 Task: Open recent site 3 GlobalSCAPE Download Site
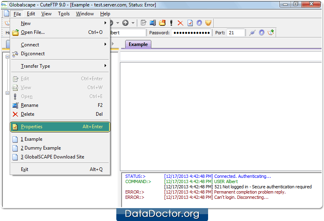coord(60,157)
